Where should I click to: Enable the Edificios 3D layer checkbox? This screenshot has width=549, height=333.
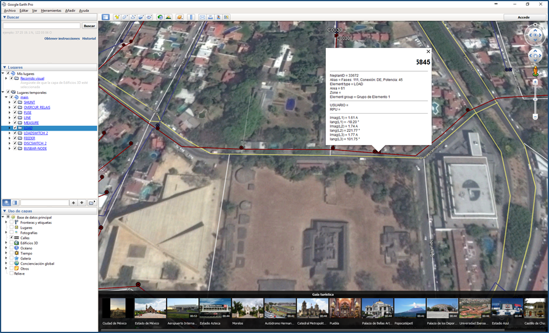(x=12, y=243)
